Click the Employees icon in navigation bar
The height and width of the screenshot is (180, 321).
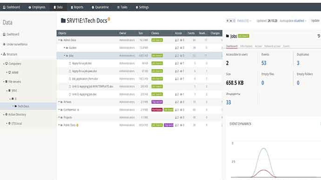coord(30,7)
